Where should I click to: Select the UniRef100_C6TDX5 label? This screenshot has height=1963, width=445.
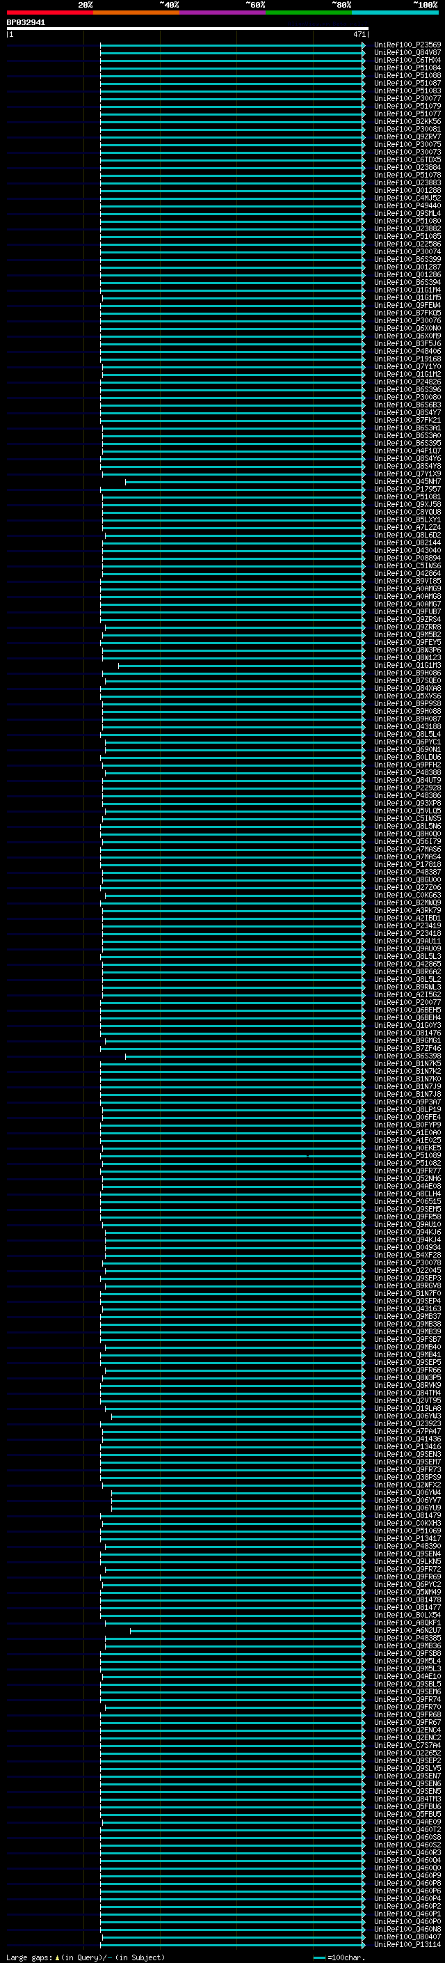point(407,160)
